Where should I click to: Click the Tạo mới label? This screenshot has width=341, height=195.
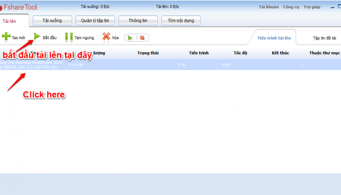18,38
